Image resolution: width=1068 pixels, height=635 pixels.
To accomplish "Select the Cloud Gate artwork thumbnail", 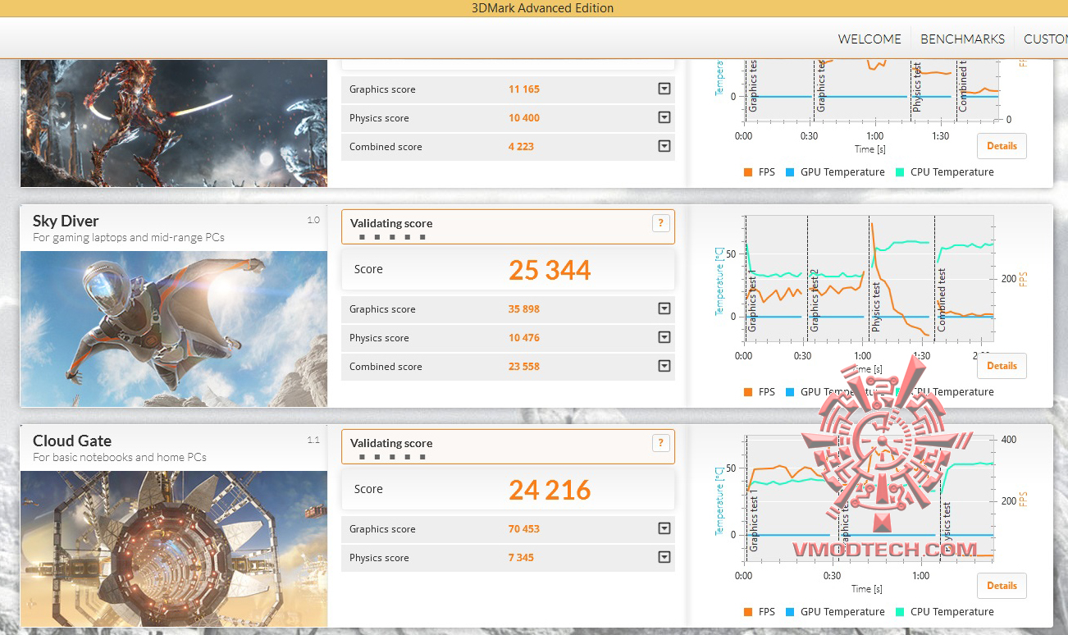I will click(x=174, y=549).
